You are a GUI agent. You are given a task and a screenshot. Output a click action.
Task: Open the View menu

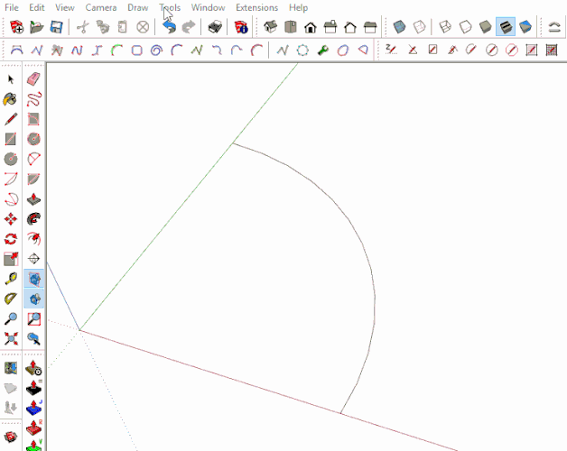point(65,7)
